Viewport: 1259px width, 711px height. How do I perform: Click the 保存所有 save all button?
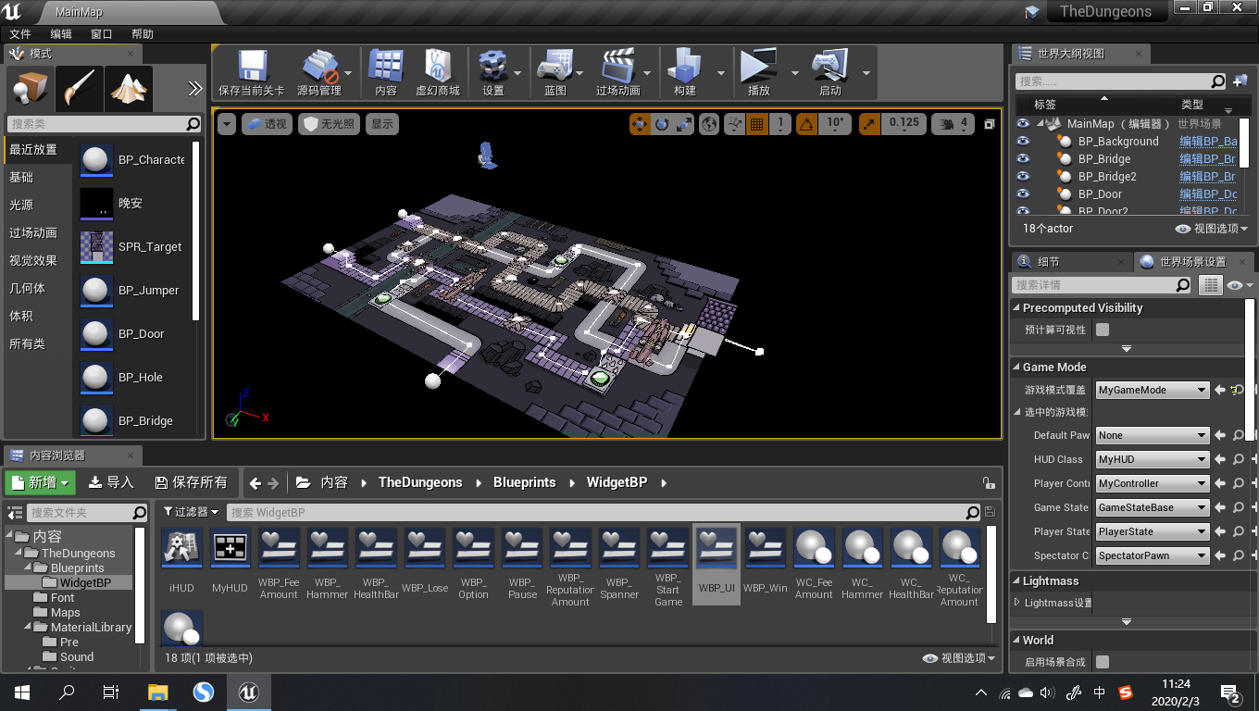point(191,482)
